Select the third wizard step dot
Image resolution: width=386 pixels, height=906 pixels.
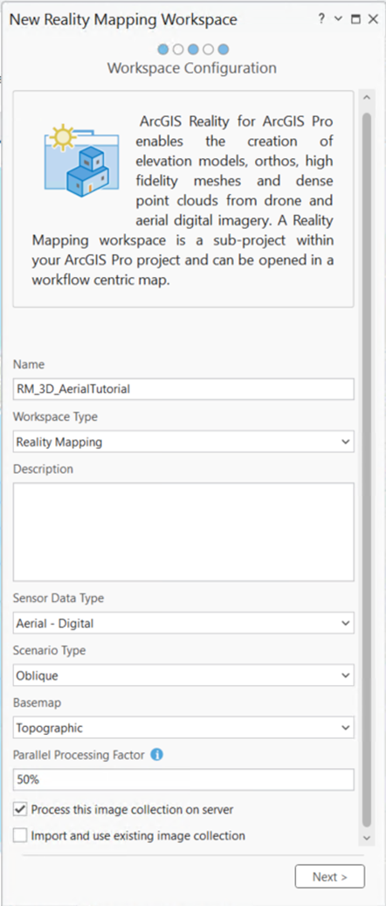point(194,49)
